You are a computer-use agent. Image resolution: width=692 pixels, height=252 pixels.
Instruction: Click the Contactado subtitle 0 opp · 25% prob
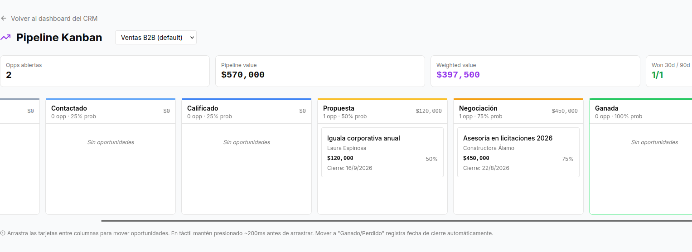click(73, 116)
